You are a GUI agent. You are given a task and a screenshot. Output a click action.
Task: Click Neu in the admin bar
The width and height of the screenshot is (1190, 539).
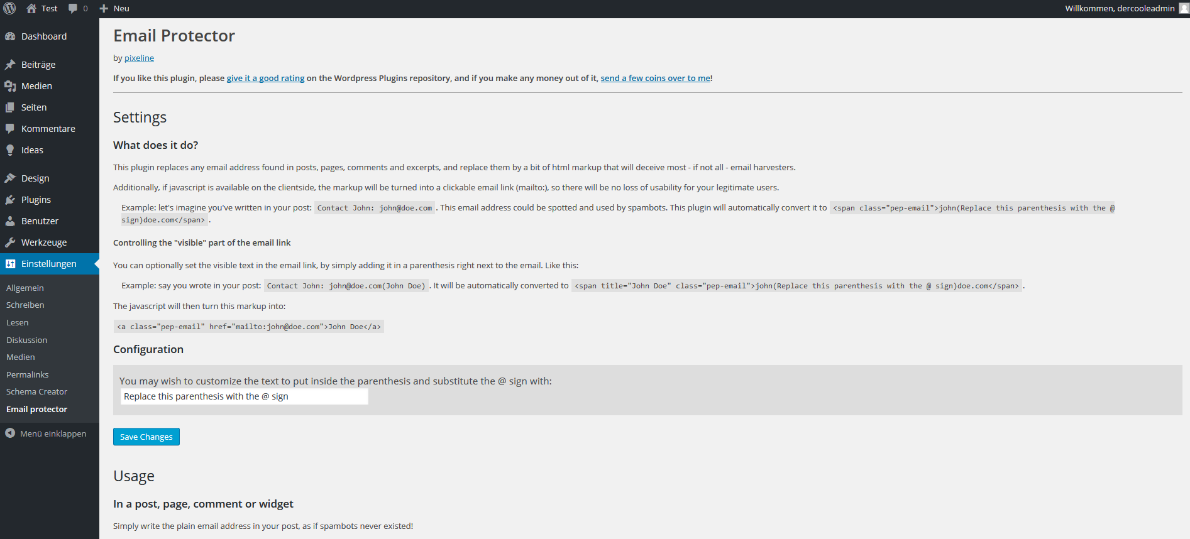121,8
